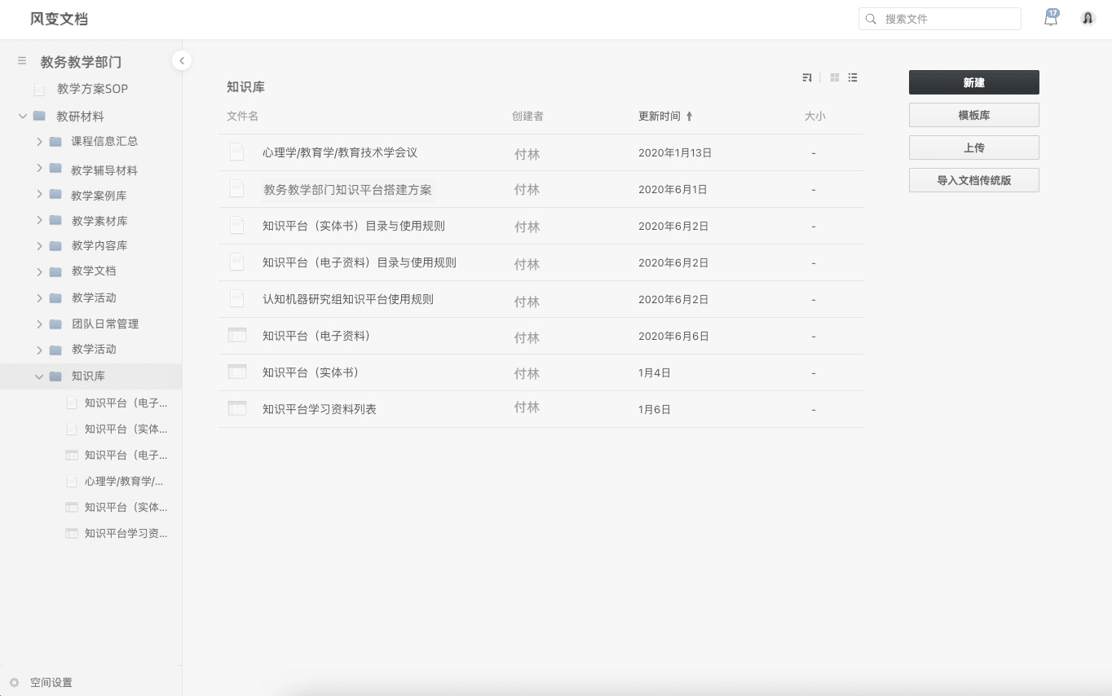Viewport: 1112px width, 696px height.
Task: Select 教学内容库 folder in sidebar
Action: [x=99, y=245]
